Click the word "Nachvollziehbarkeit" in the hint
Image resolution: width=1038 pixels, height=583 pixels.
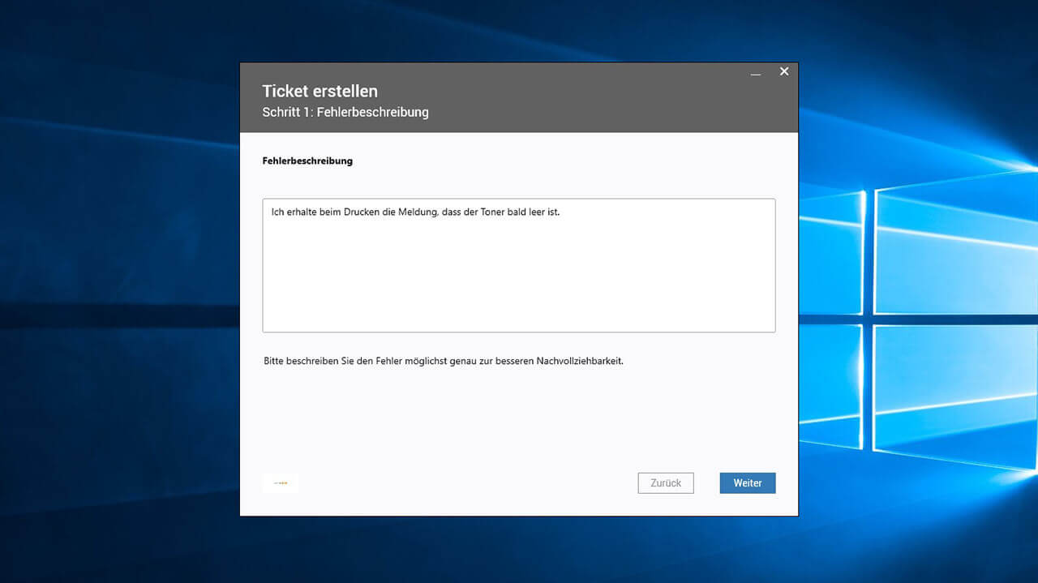[x=579, y=361]
